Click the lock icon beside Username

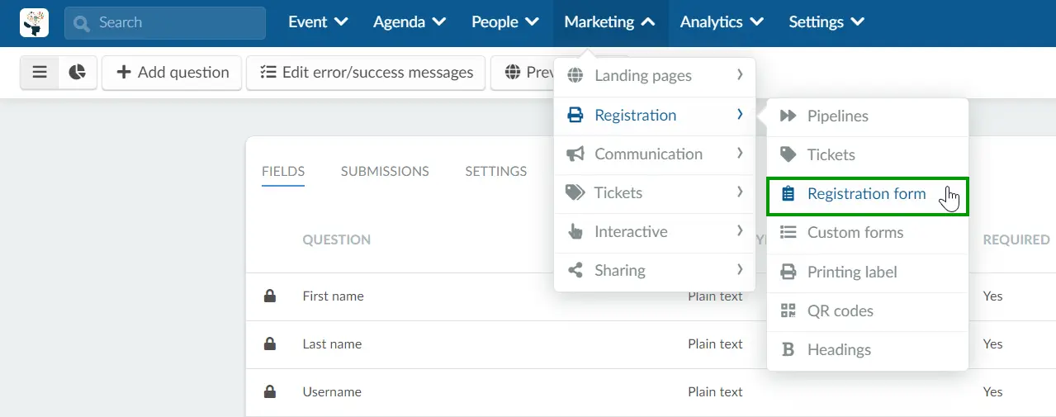(270, 392)
